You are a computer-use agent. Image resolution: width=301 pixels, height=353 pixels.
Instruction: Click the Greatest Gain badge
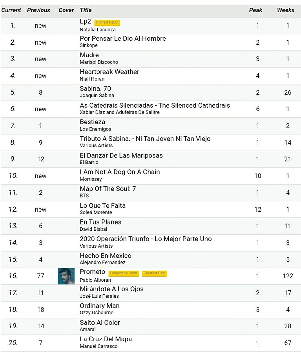[154, 273]
